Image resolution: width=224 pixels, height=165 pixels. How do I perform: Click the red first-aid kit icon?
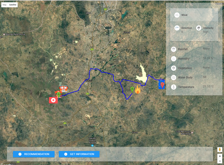tap(53, 100)
